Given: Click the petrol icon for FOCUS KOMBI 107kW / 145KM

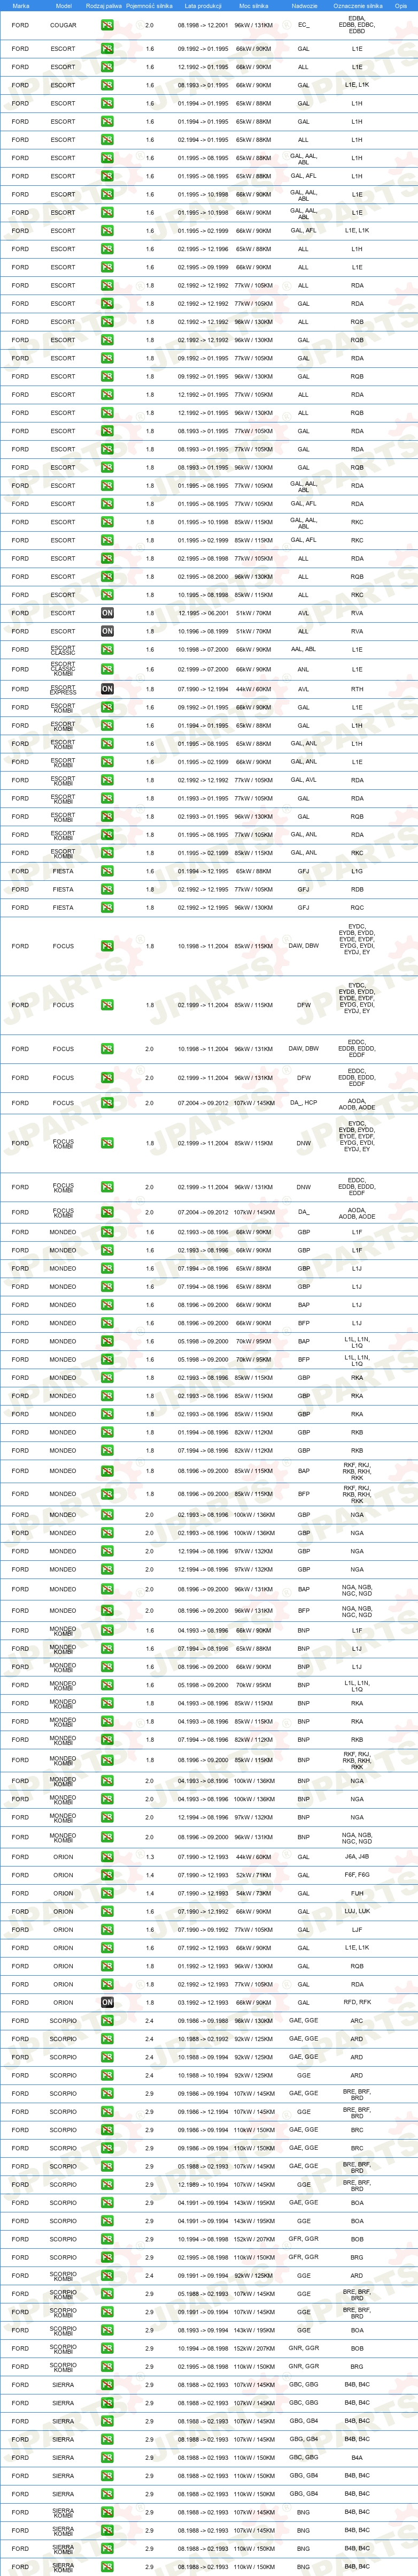Looking at the screenshot, I should point(107,1212).
